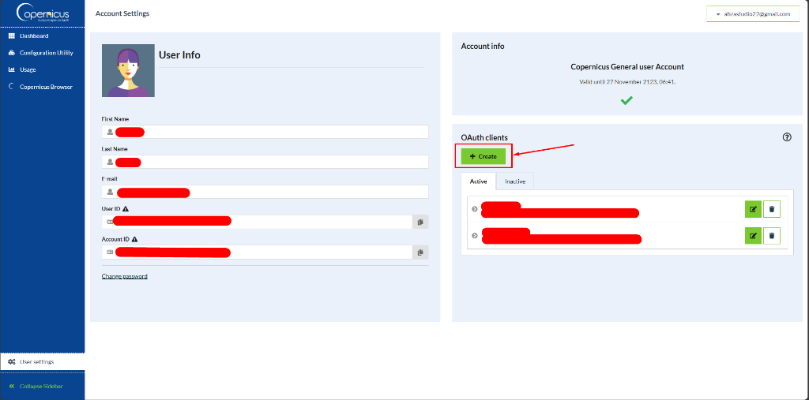
Task: Switch to the Active tab
Action: [478, 181]
